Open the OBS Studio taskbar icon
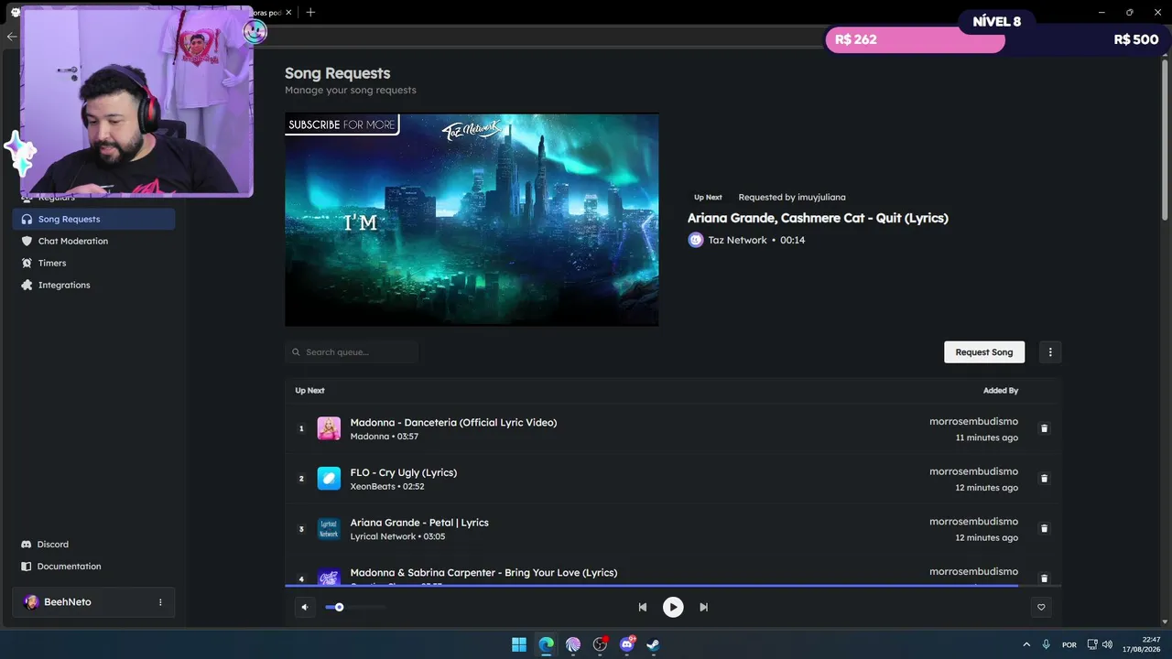 click(x=600, y=644)
